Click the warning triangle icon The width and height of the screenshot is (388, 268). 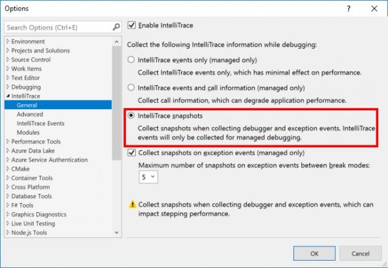coord(132,204)
